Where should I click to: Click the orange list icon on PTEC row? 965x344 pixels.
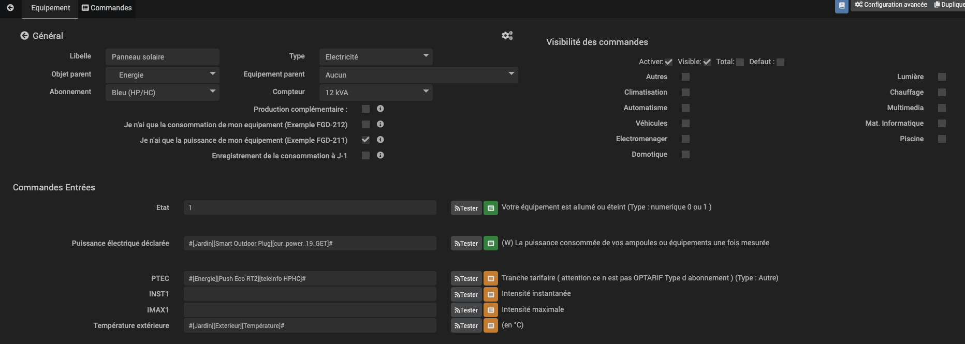[490, 278]
